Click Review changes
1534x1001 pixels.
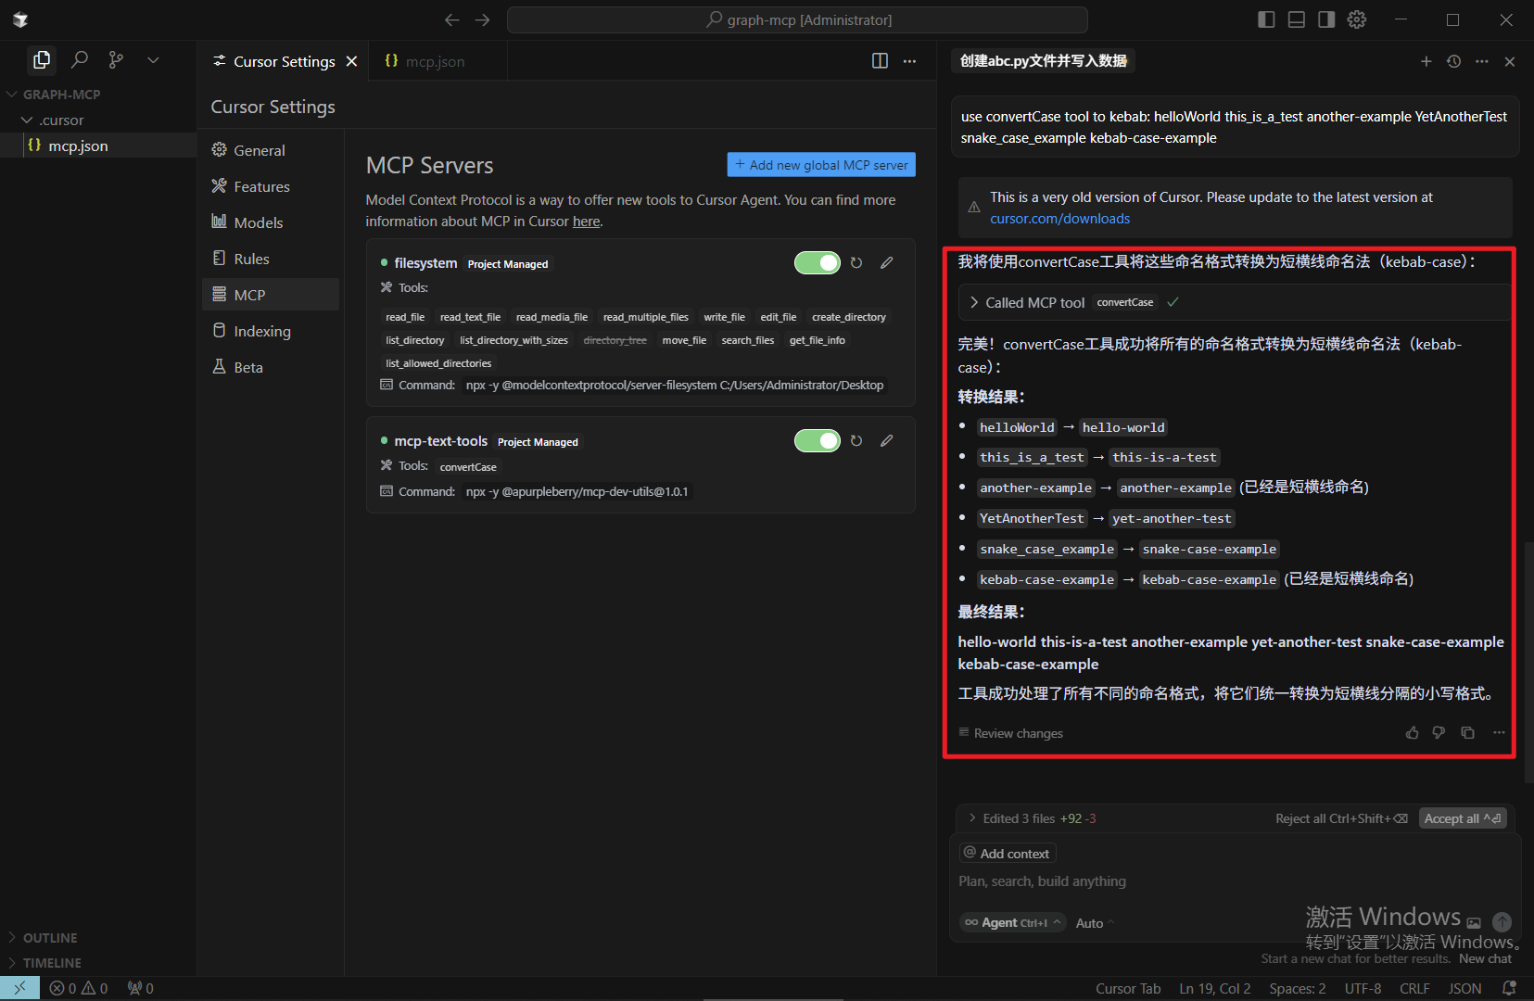pos(1010,733)
